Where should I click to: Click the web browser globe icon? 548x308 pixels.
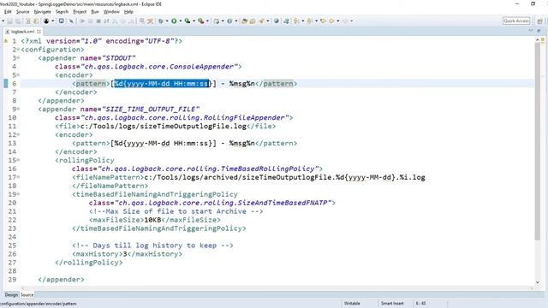[x=277, y=21]
